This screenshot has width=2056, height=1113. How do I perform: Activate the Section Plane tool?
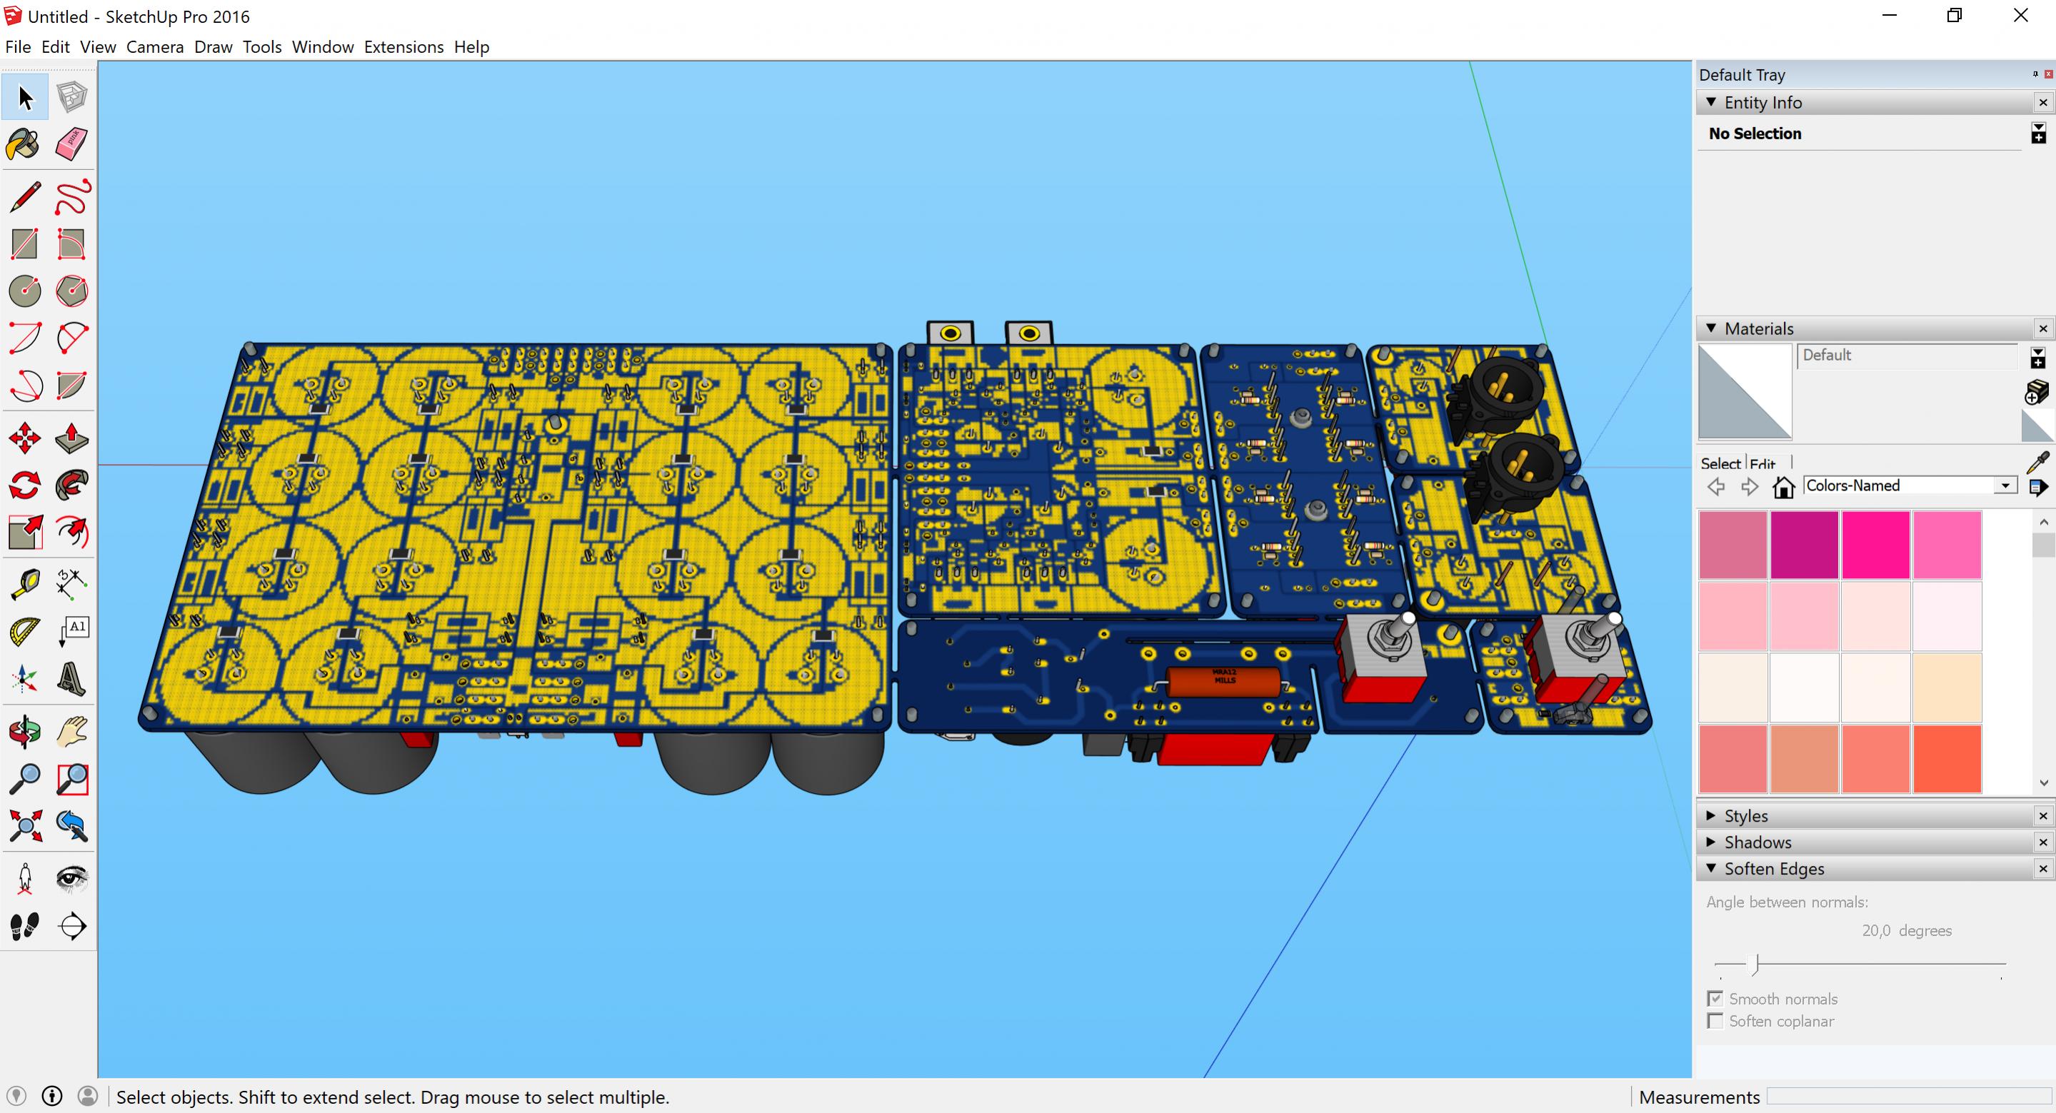72,925
